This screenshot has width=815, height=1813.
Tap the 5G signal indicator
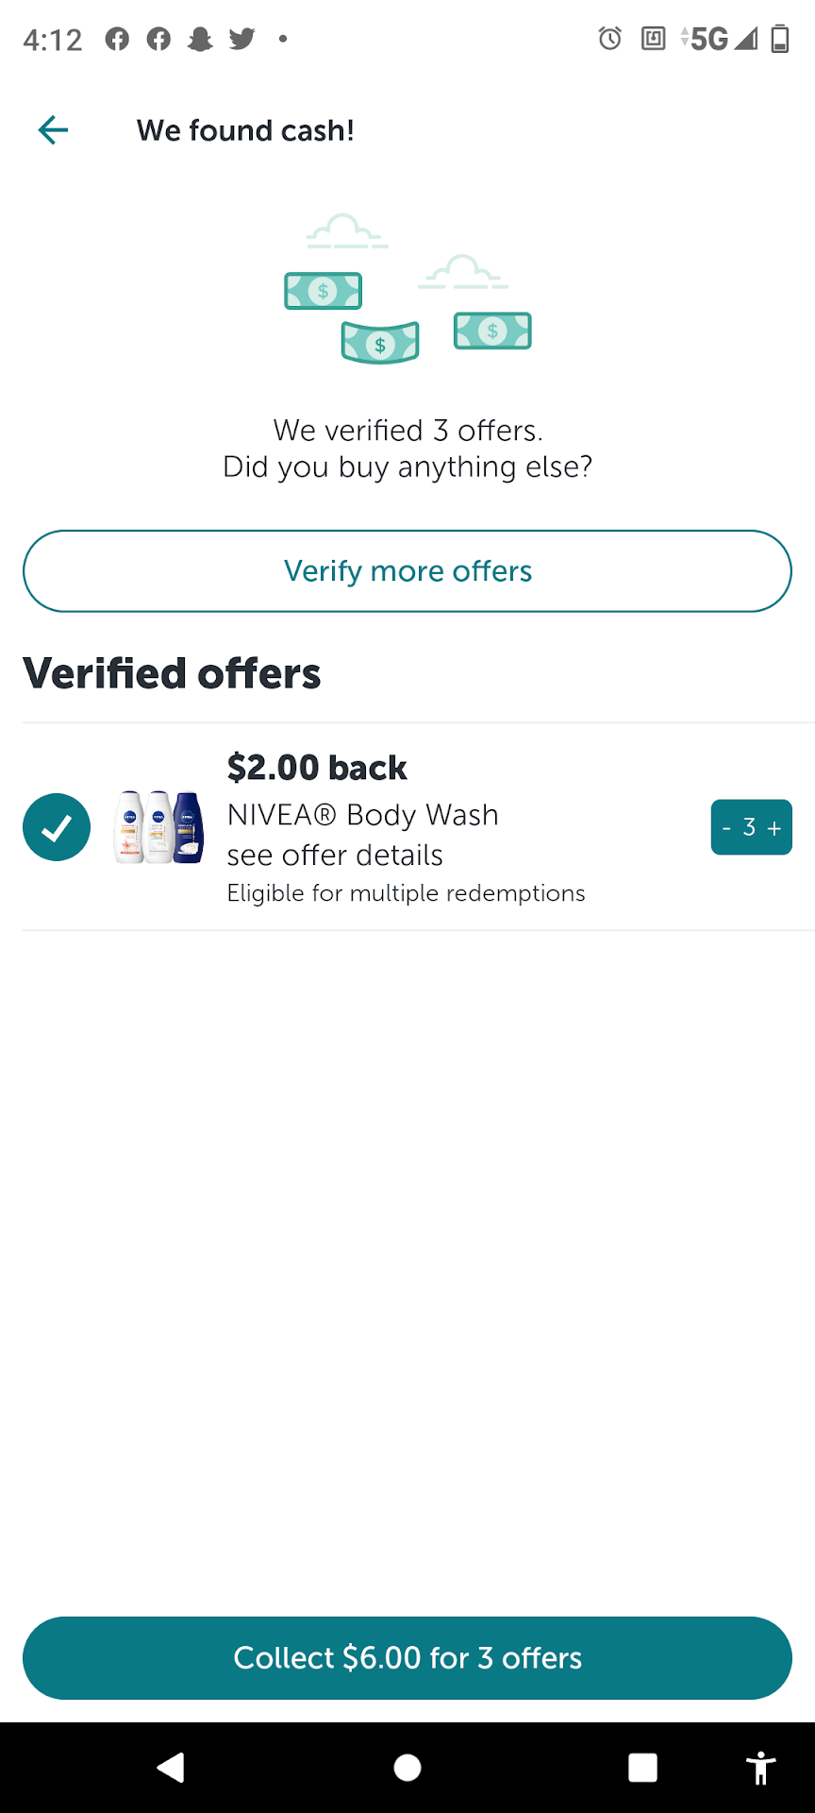[x=709, y=39]
